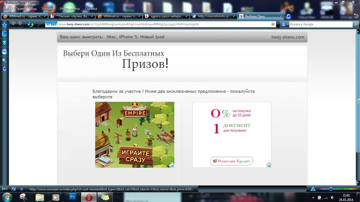Click the wand icon beside reload
Screen dimensions: 360x202
(40, 25)
